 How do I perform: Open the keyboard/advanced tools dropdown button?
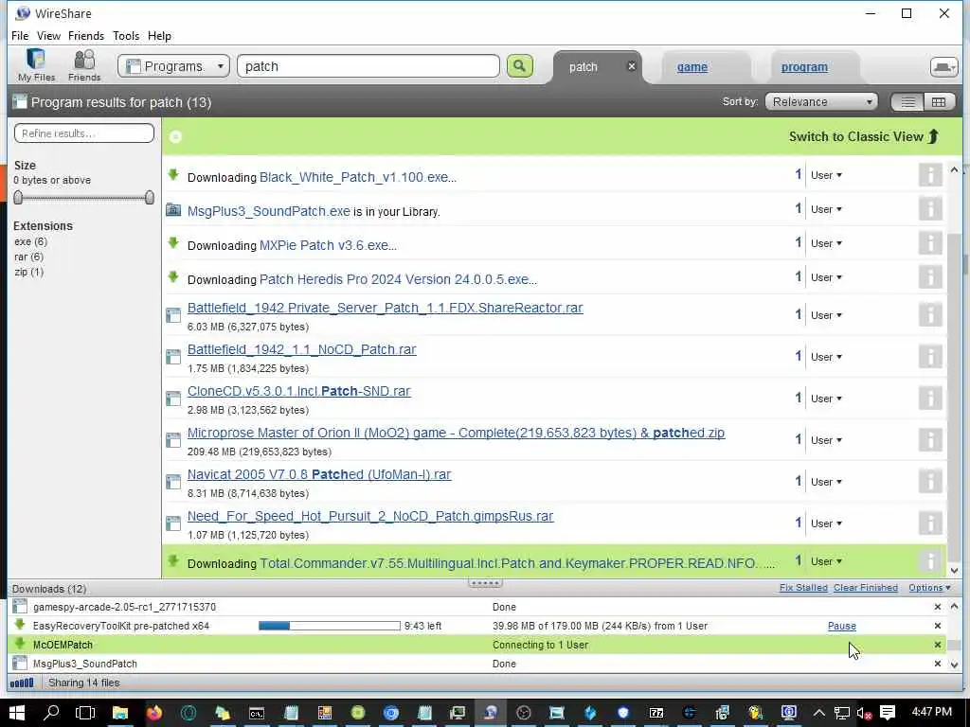pos(943,67)
